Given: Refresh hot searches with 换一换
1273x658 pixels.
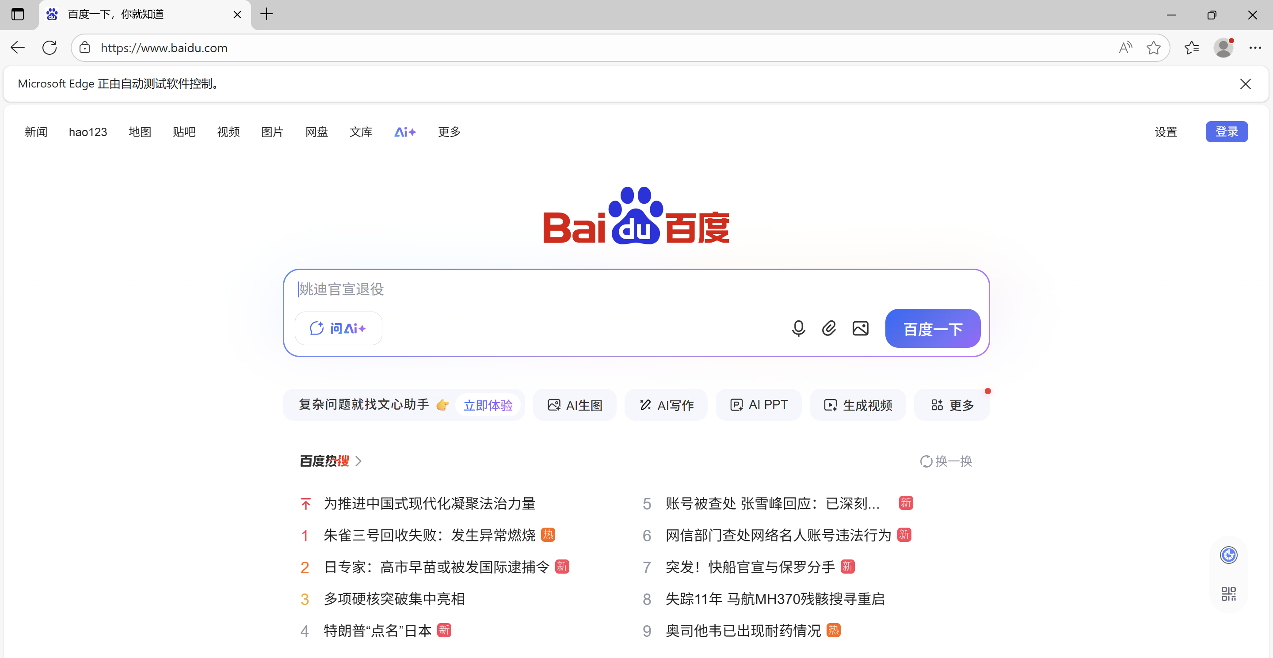Looking at the screenshot, I should pos(946,461).
